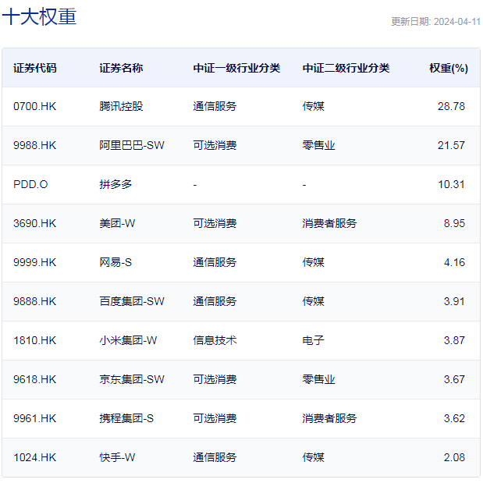Select the name 美团-W

click(x=117, y=223)
